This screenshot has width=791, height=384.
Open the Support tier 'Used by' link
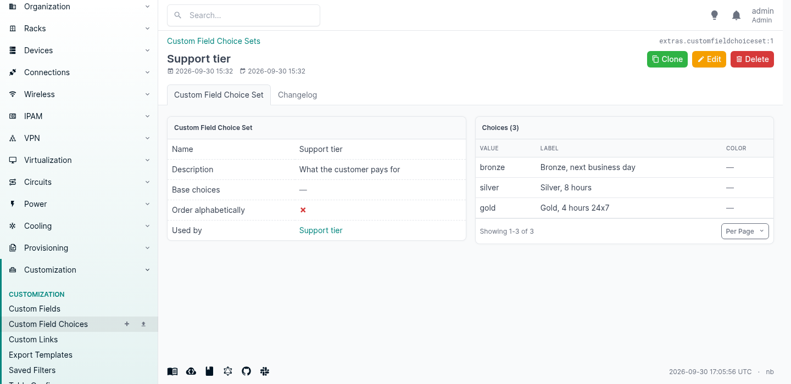pos(321,230)
